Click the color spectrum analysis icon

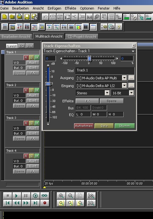coord(78,27)
